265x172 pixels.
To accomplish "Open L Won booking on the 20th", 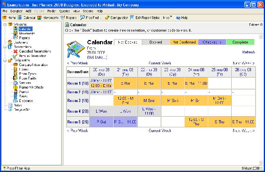I will click(x=101, y=111).
